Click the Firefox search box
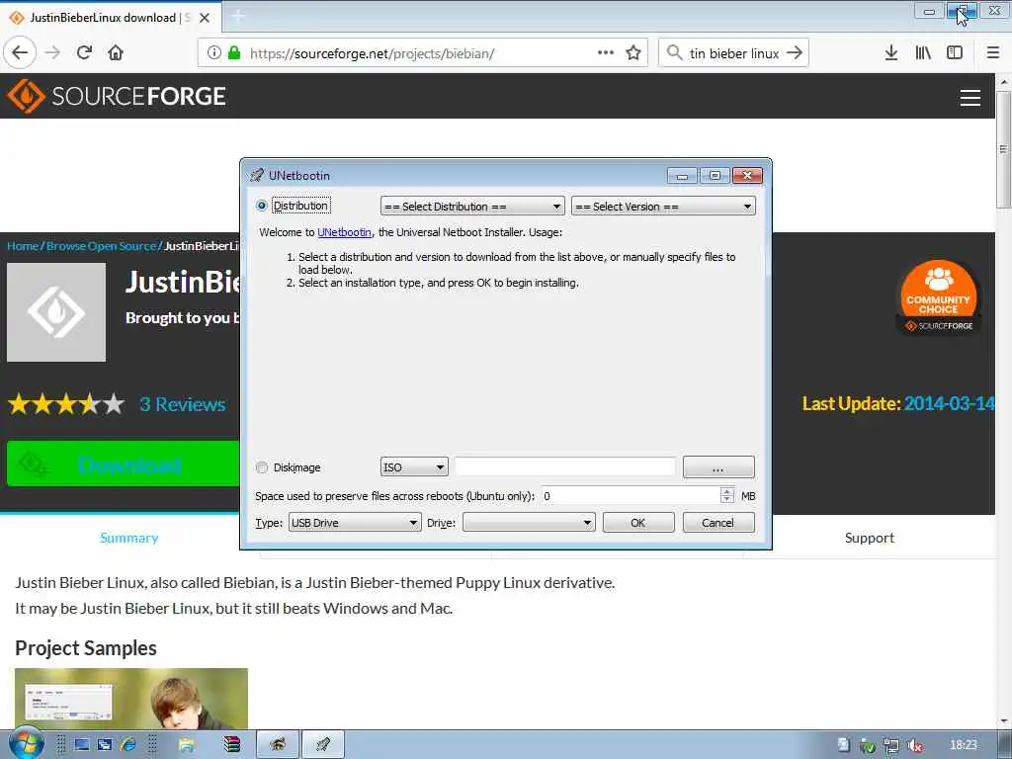This screenshot has height=759, width=1012. tap(734, 53)
